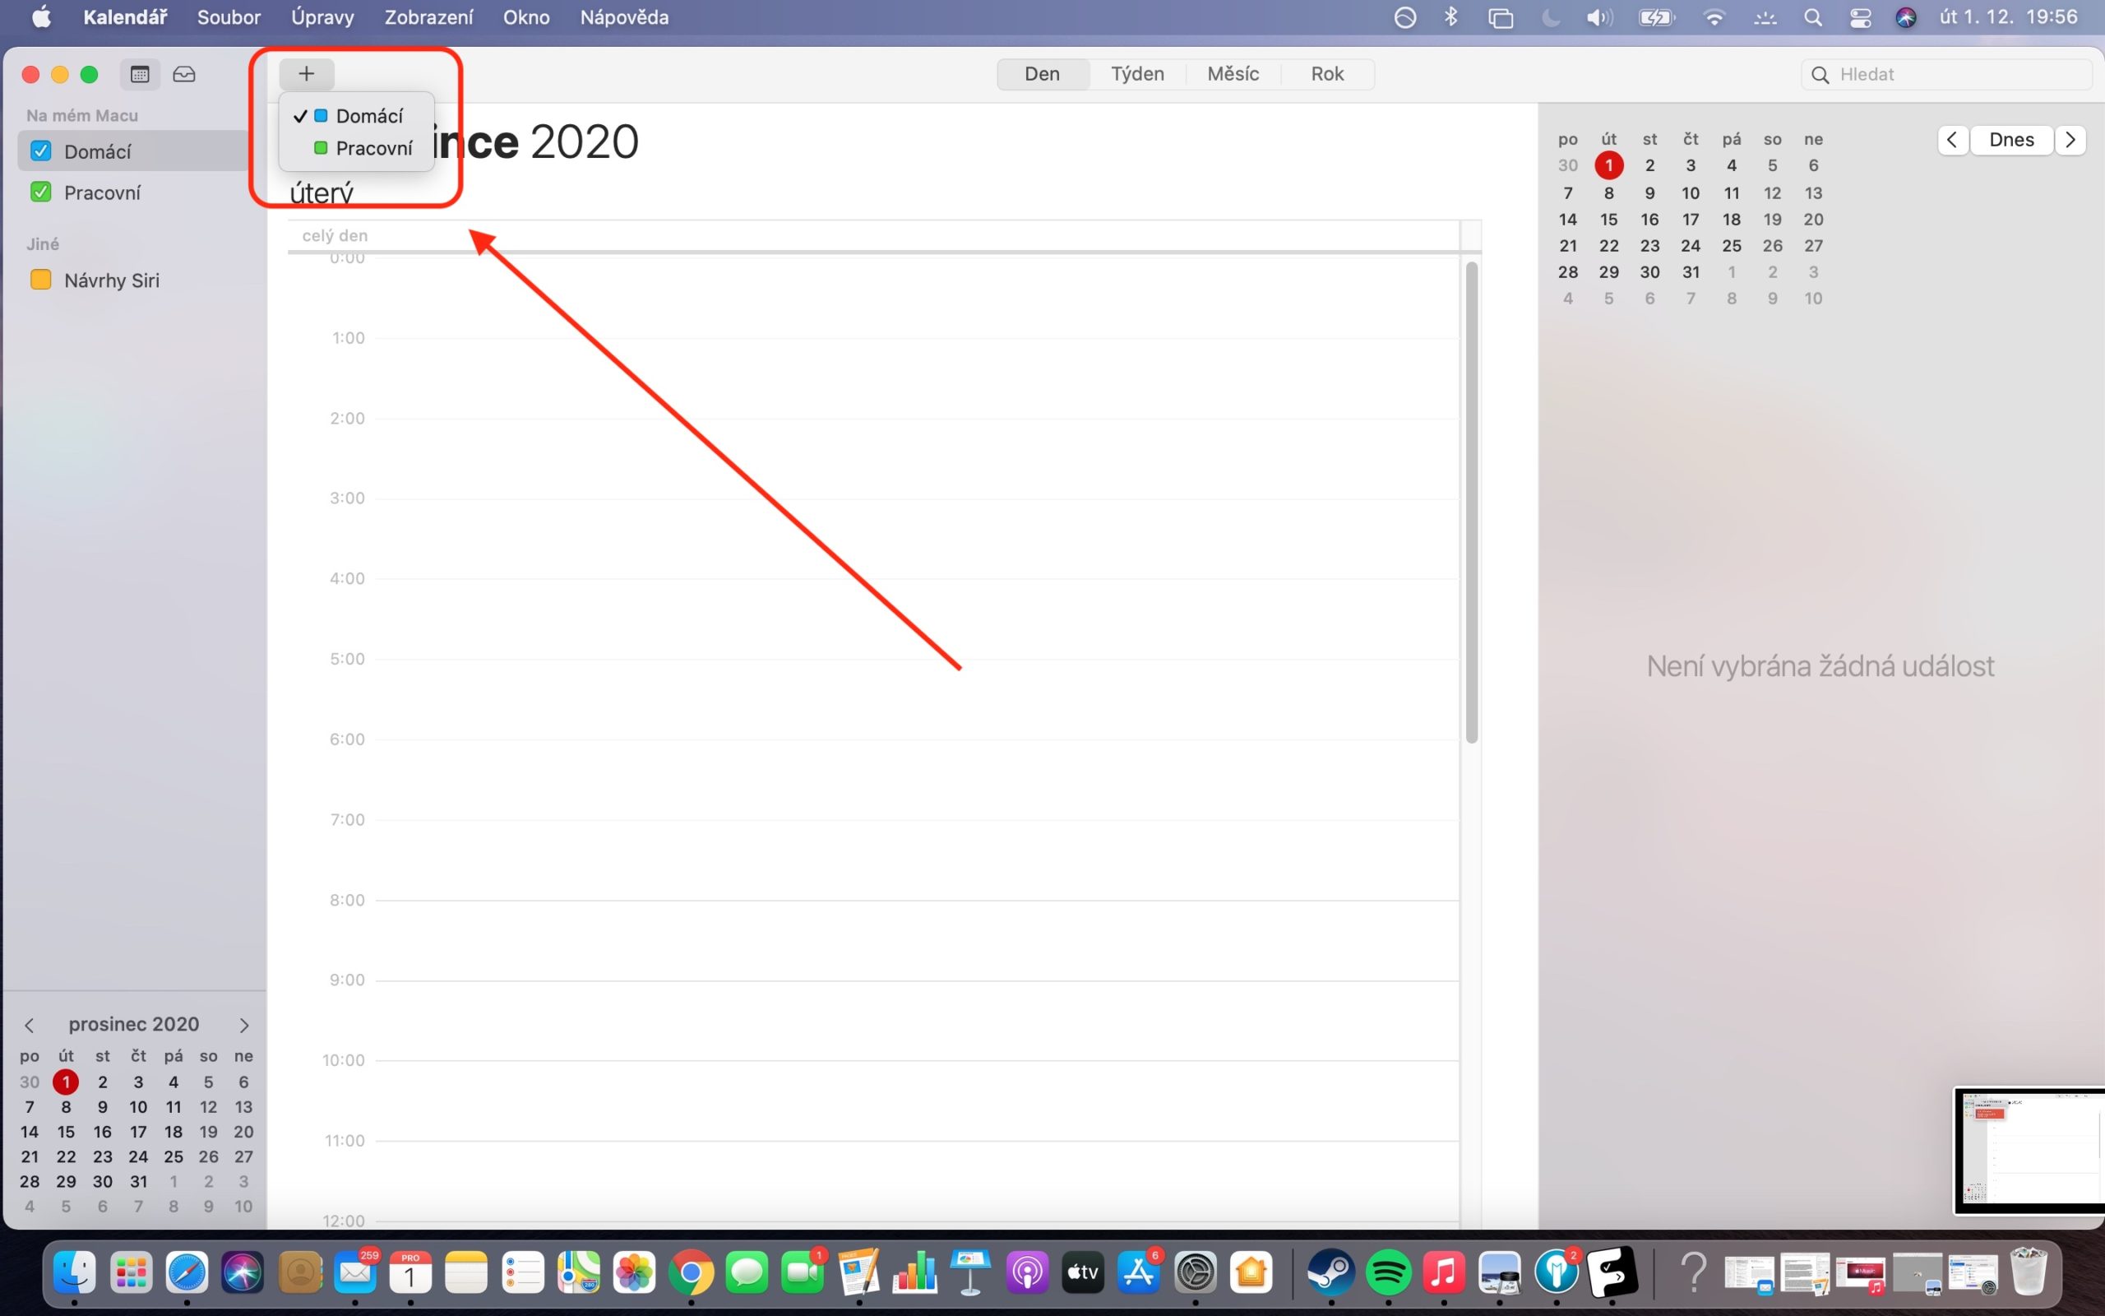The width and height of the screenshot is (2105, 1316).
Task: Click the plus add-event button
Action: [x=306, y=74]
